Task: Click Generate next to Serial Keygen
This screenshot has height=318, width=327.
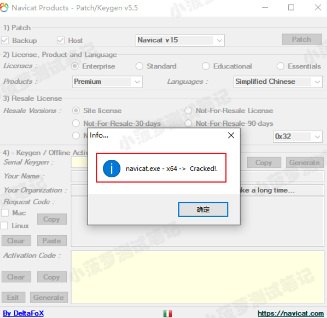Action: (x=305, y=162)
